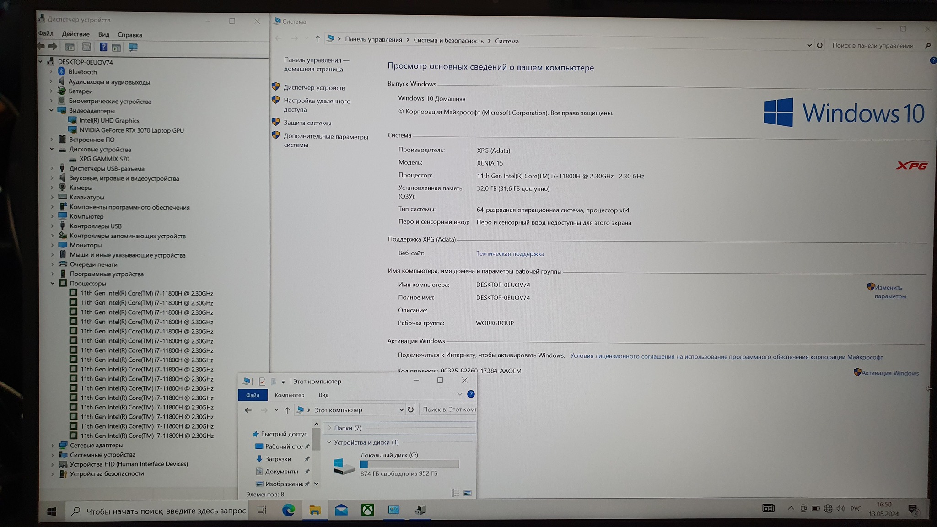The height and width of the screenshot is (527, 937).
Task: Click show/hide console tree toolbar icon
Action: click(70, 47)
